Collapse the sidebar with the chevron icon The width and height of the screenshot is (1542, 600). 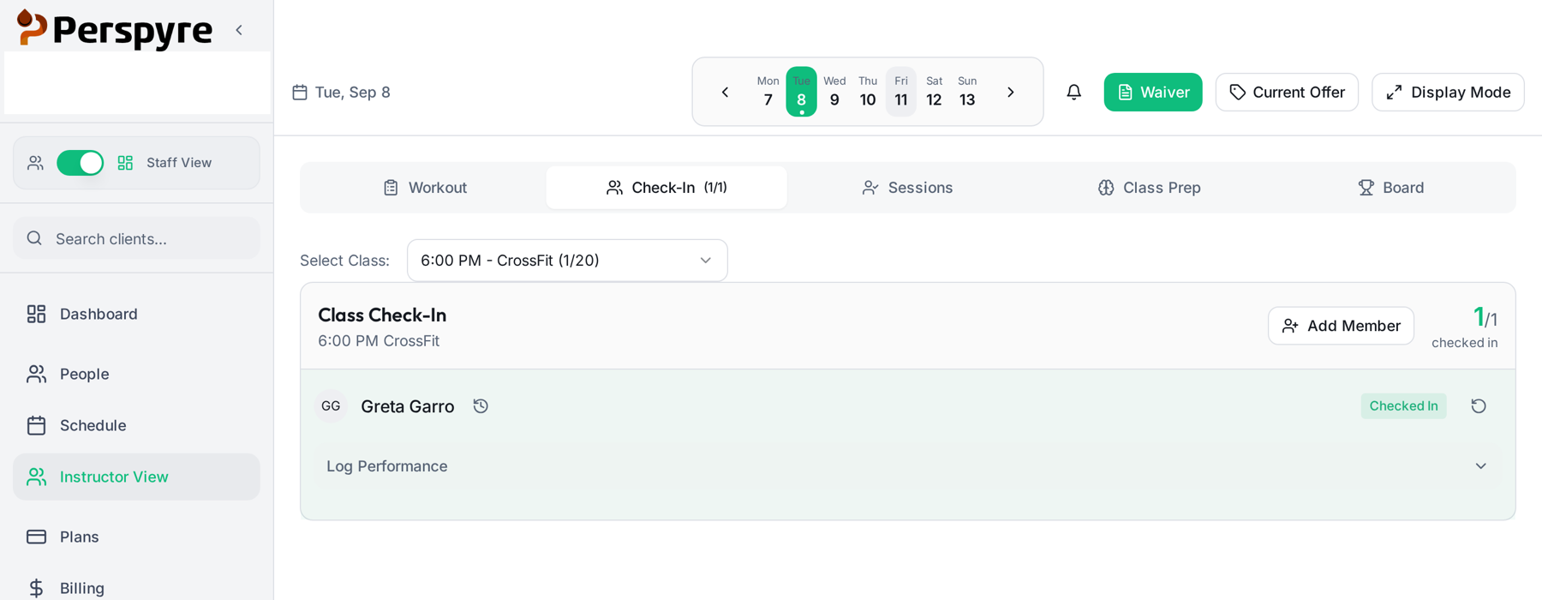click(x=239, y=30)
